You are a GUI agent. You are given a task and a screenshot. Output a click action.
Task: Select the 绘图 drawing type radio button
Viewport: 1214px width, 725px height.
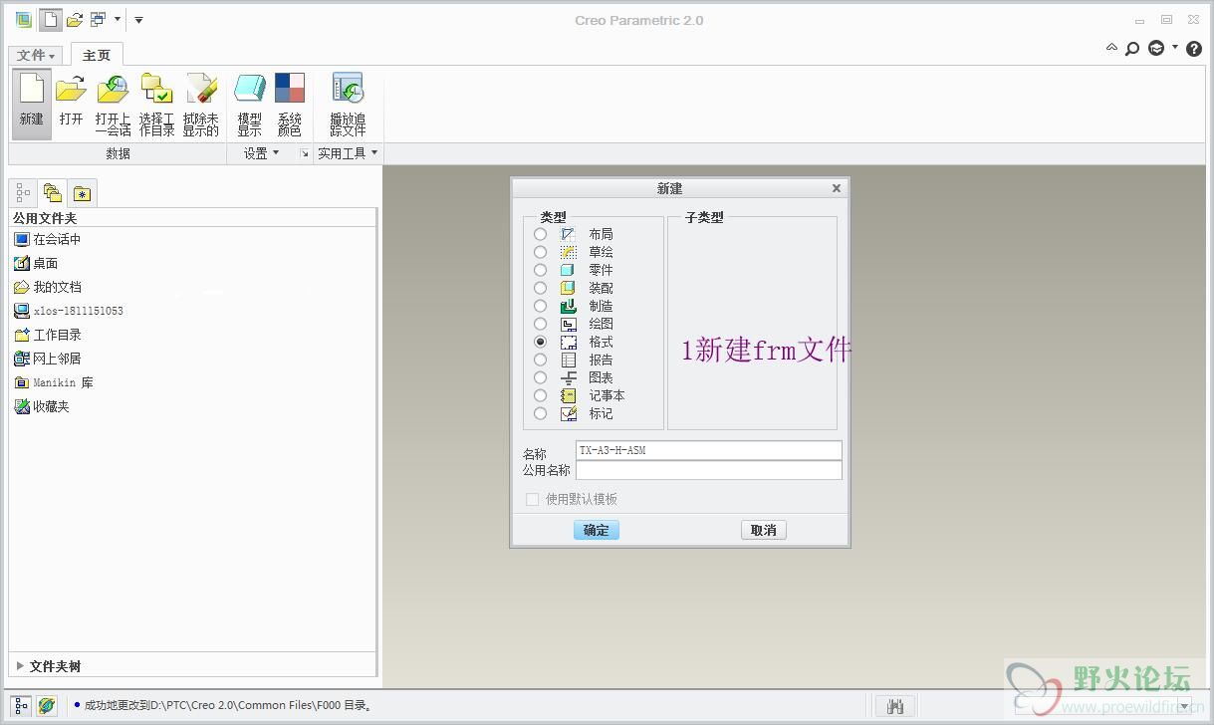point(540,324)
